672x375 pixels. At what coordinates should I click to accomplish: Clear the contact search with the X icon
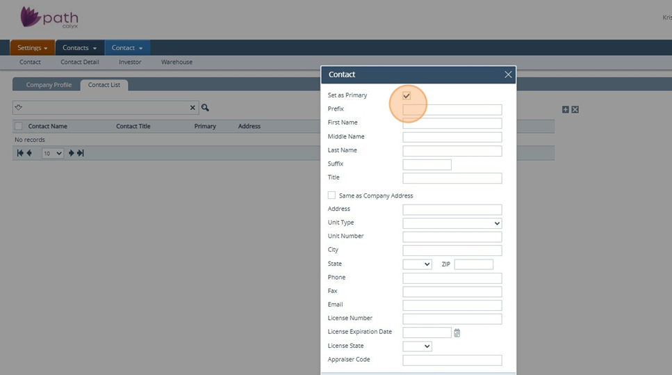193,108
